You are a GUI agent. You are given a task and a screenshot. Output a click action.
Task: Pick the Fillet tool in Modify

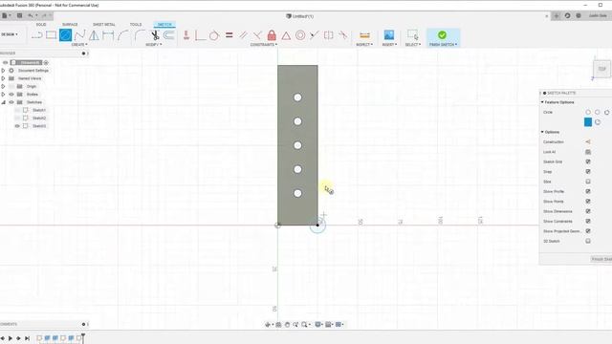140,35
